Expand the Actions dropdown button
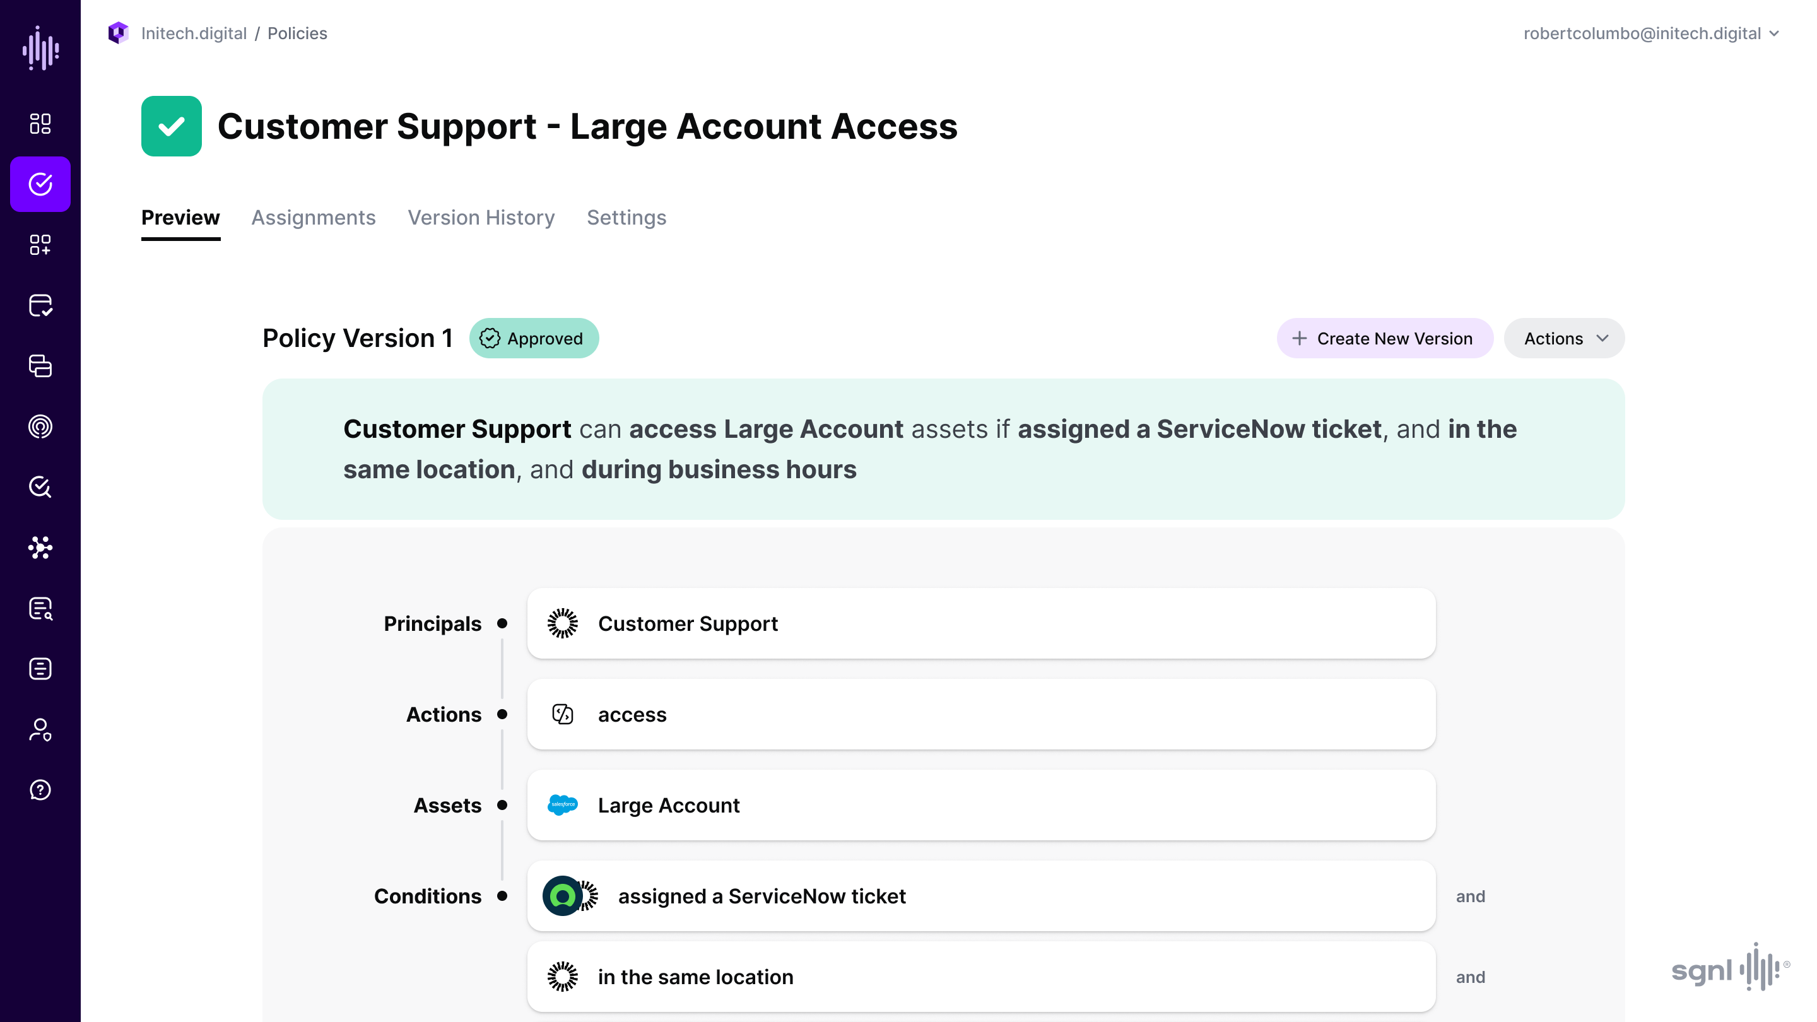 (x=1564, y=339)
